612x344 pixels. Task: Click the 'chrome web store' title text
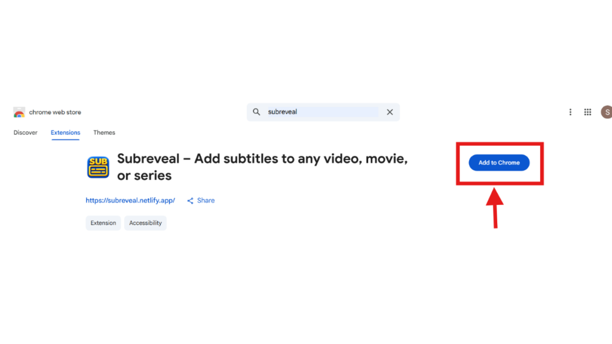(55, 112)
